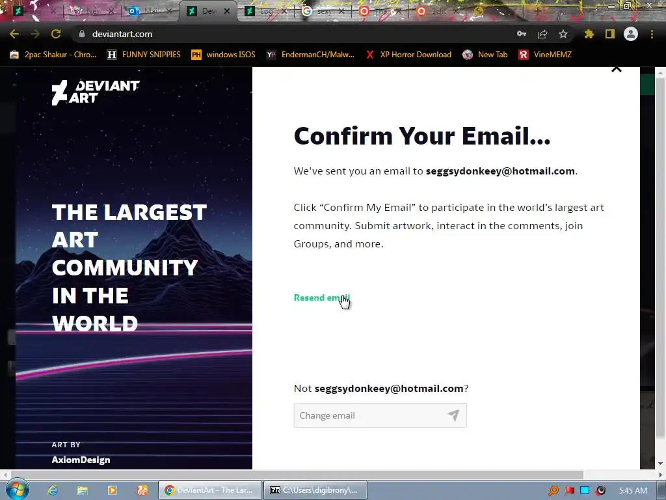Open the Chrome profile avatar
Viewport: 666px width, 500px height.
[631, 34]
